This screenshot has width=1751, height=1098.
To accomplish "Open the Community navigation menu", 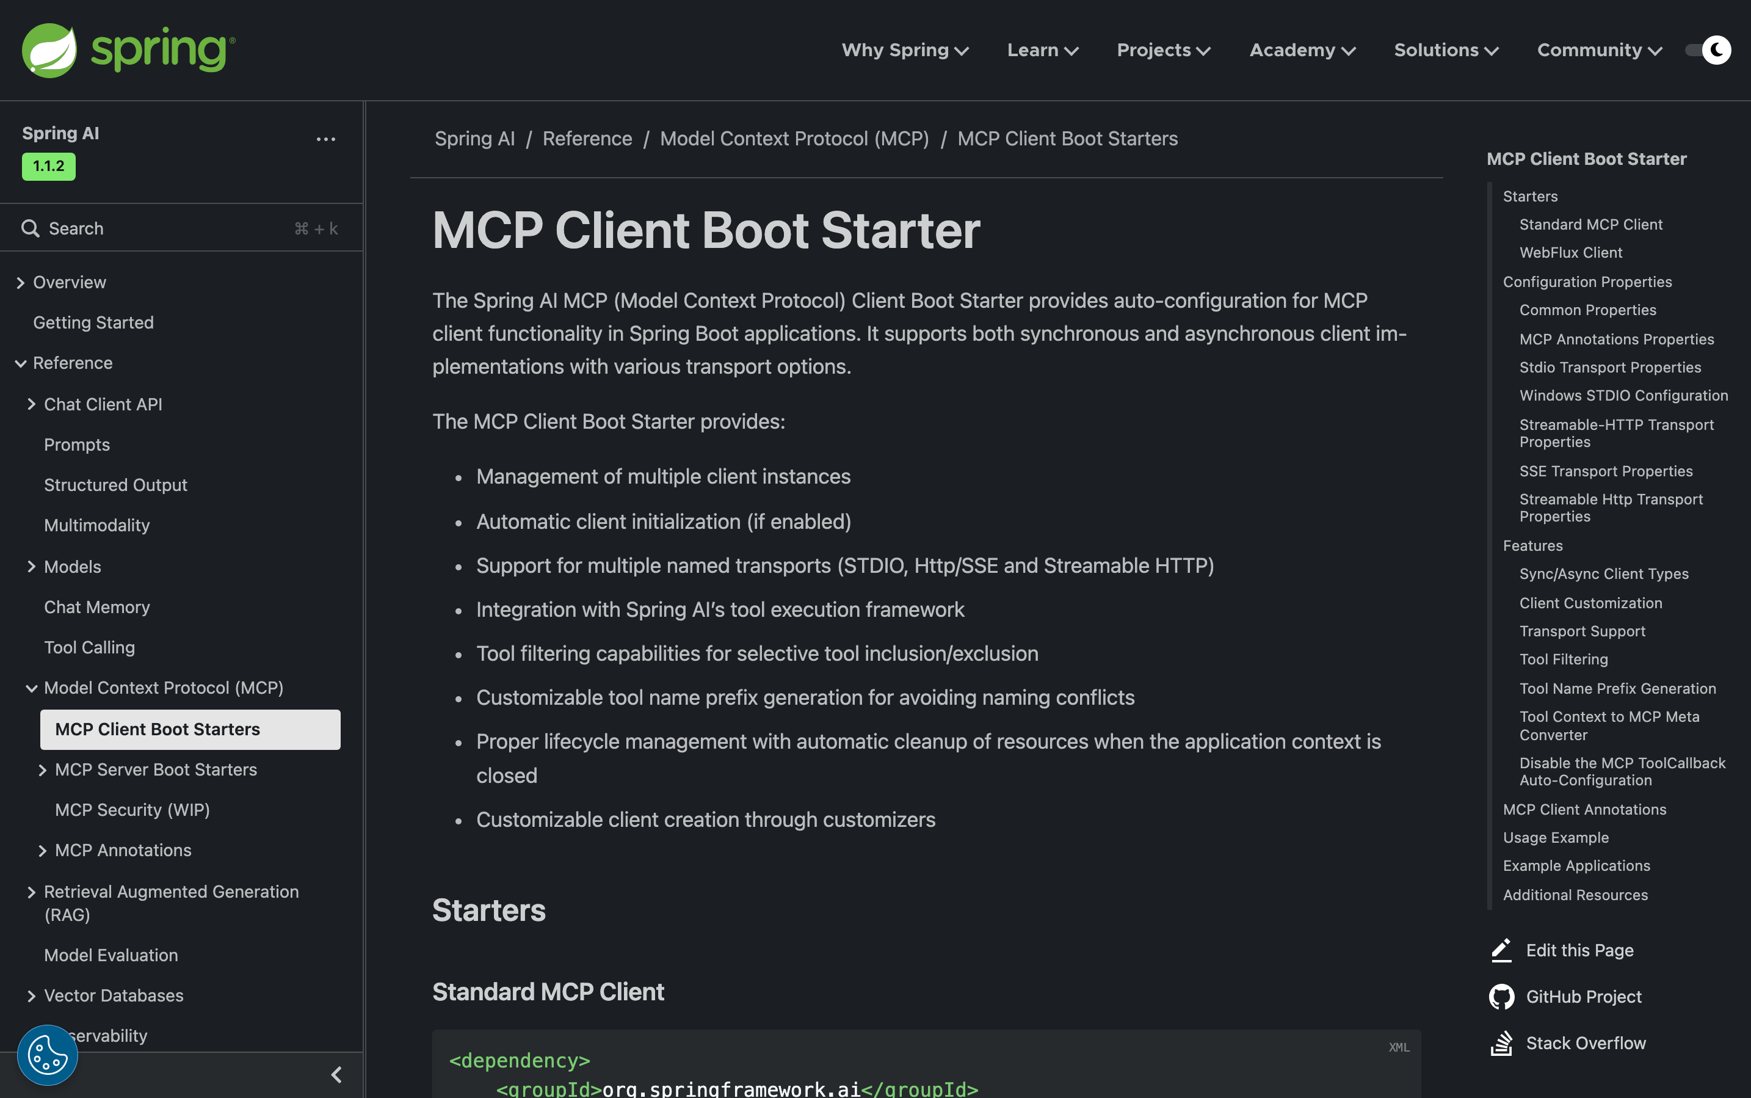I will tap(1598, 50).
